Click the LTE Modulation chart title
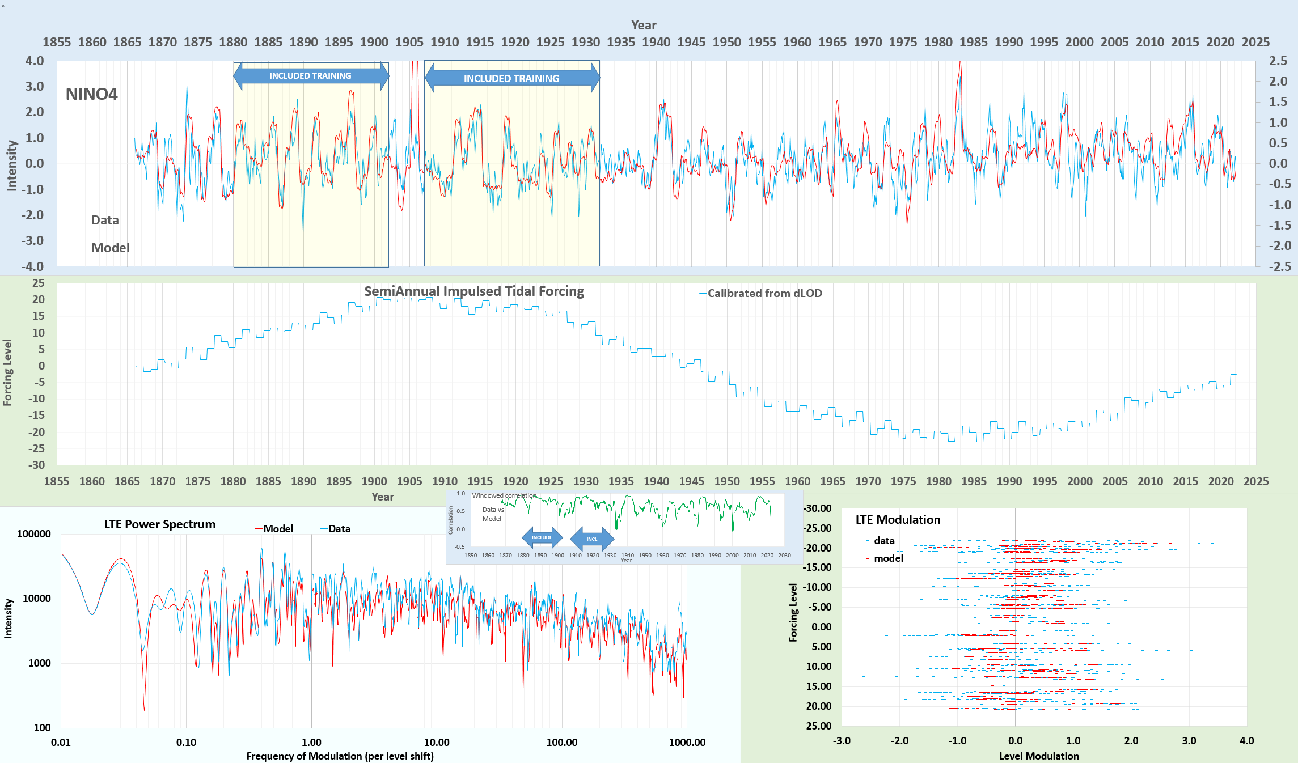The image size is (1298, 763). point(897,520)
